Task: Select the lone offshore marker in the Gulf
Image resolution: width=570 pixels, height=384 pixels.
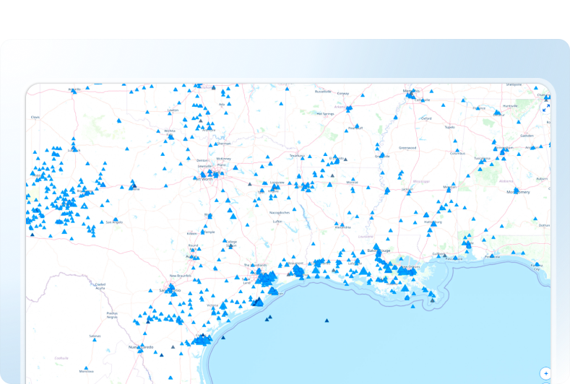Action: tap(327, 320)
